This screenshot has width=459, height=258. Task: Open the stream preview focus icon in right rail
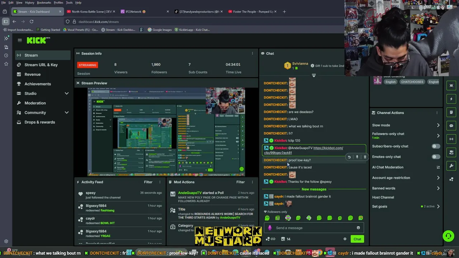451,85
